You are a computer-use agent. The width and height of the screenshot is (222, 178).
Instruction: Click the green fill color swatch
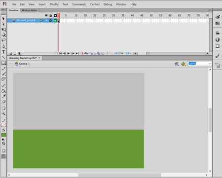pyautogui.click(x=3, y=135)
